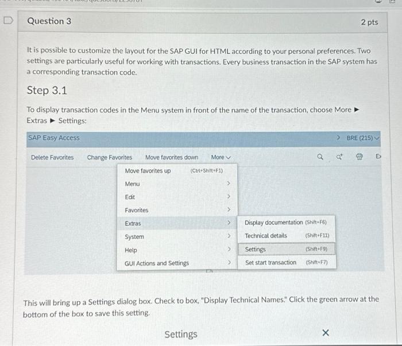Select the Extras menu entry
This screenshot has width=402, height=346.
click(177, 223)
